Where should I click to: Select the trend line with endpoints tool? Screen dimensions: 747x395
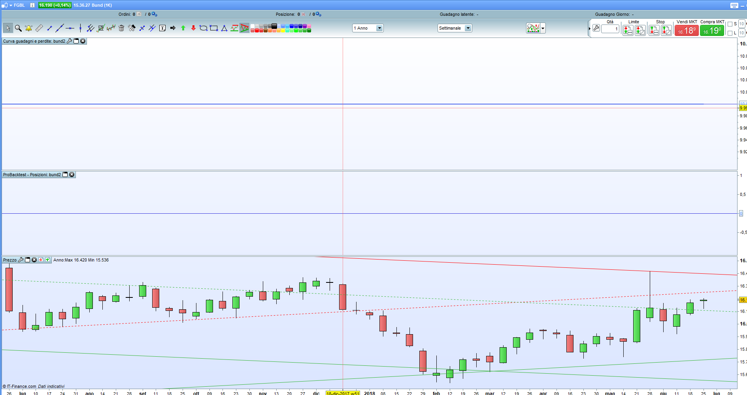(60, 28)
